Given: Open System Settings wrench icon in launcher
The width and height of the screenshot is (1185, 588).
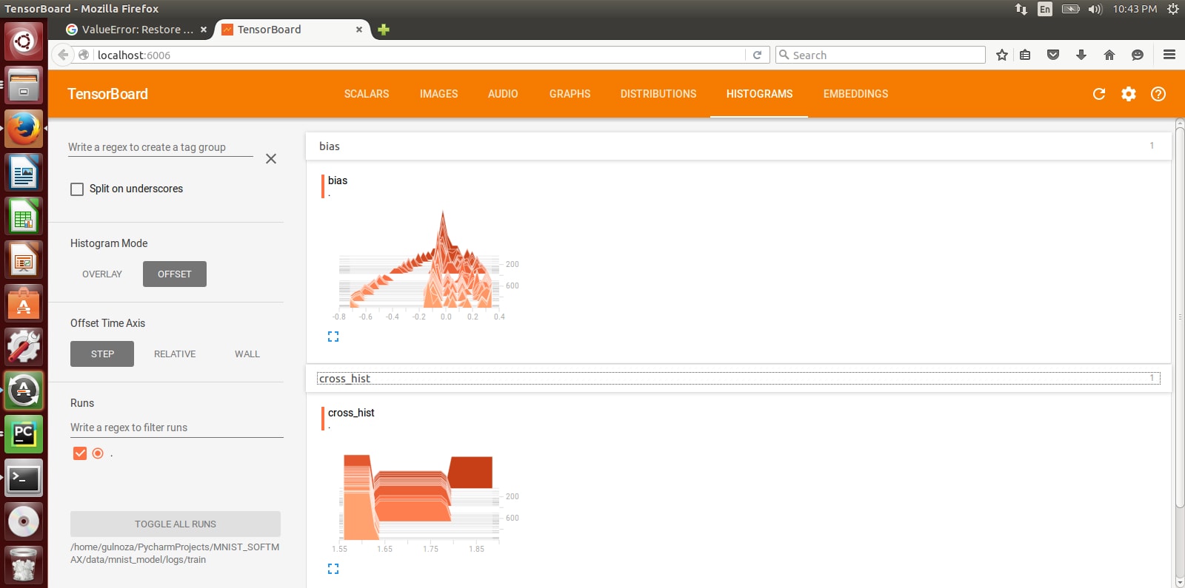Looking at the screenshot, I should pos(24,347).
